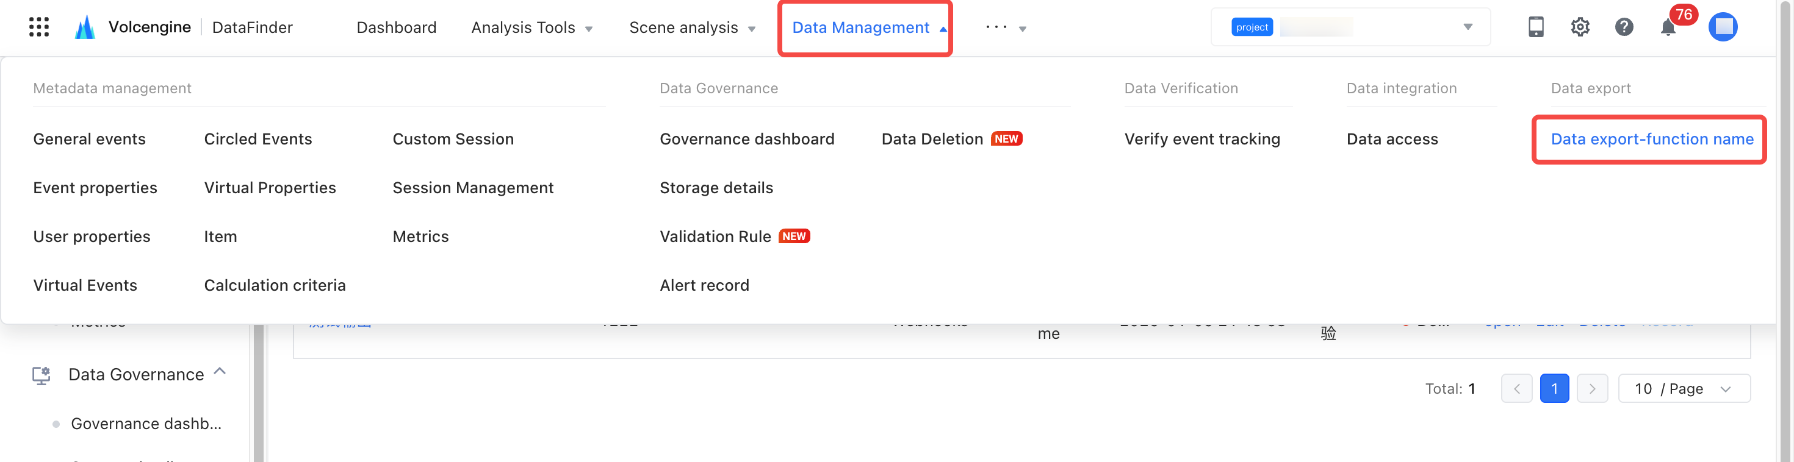Switch to the Dashboard tab
Image resolution: width=1794 pixels, height=462 pixels.
(x=396, y=28)
